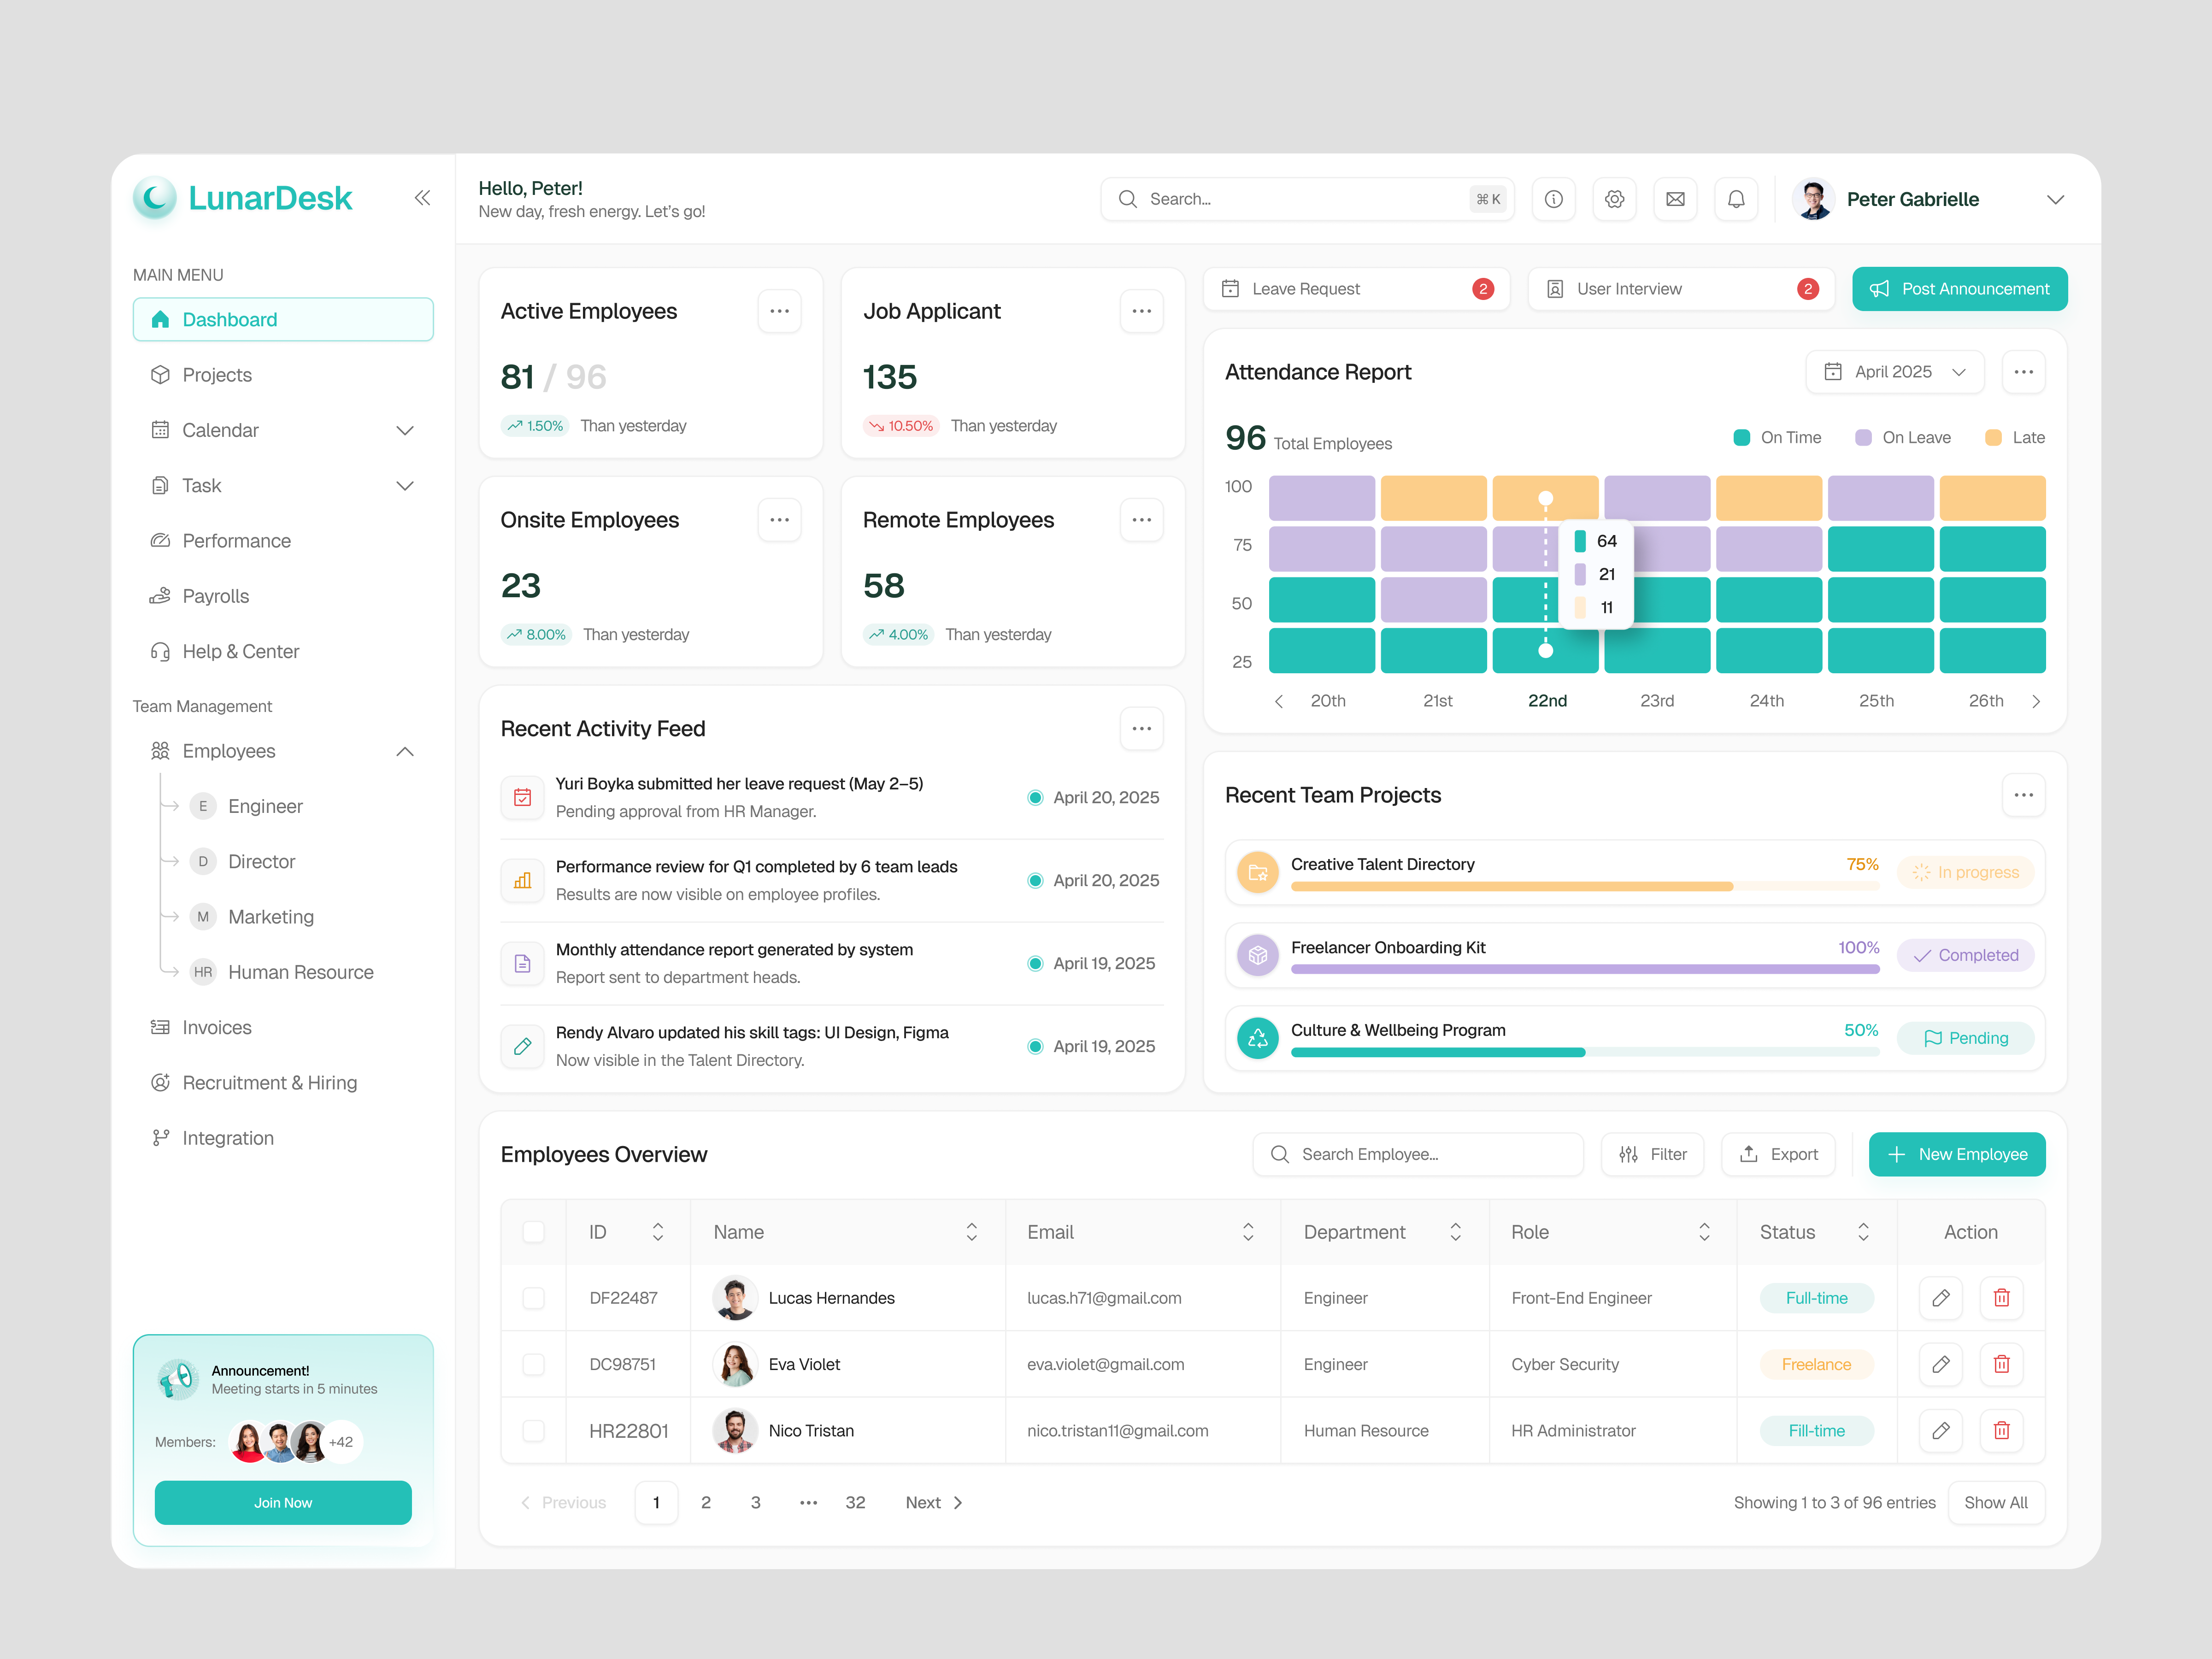2212x1659 pixels.
Task: Delete the Lucas Hernandes row with trash icon
Action: coord(2001,1298)
